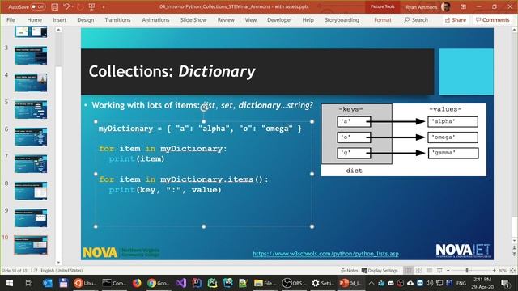The image size is (518, 291).
Task: Open Customize Quick Access Toolbar dropdown
Action: click(x=103, y=6)
